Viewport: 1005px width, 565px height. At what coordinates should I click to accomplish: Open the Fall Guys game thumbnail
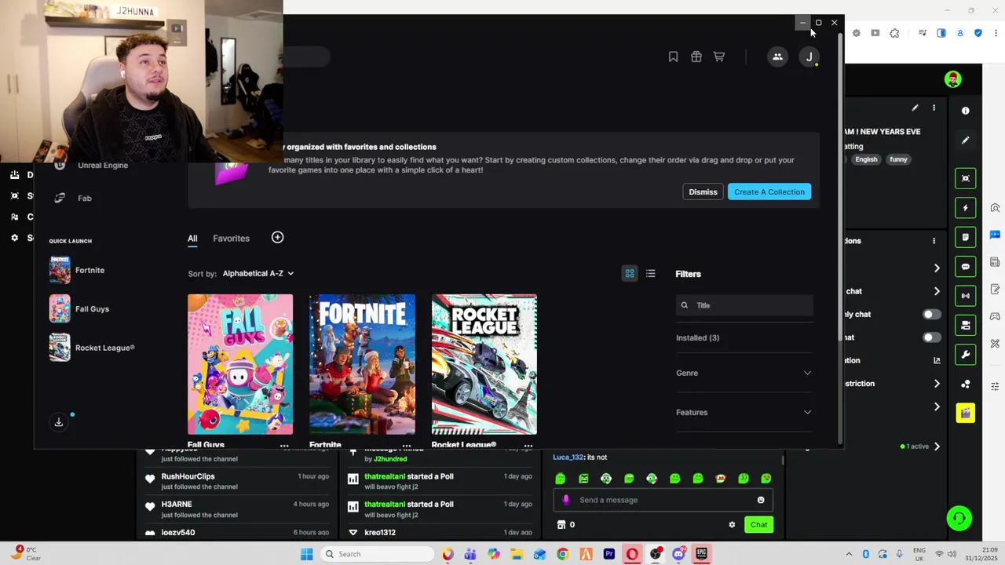[x=240, y=364]
